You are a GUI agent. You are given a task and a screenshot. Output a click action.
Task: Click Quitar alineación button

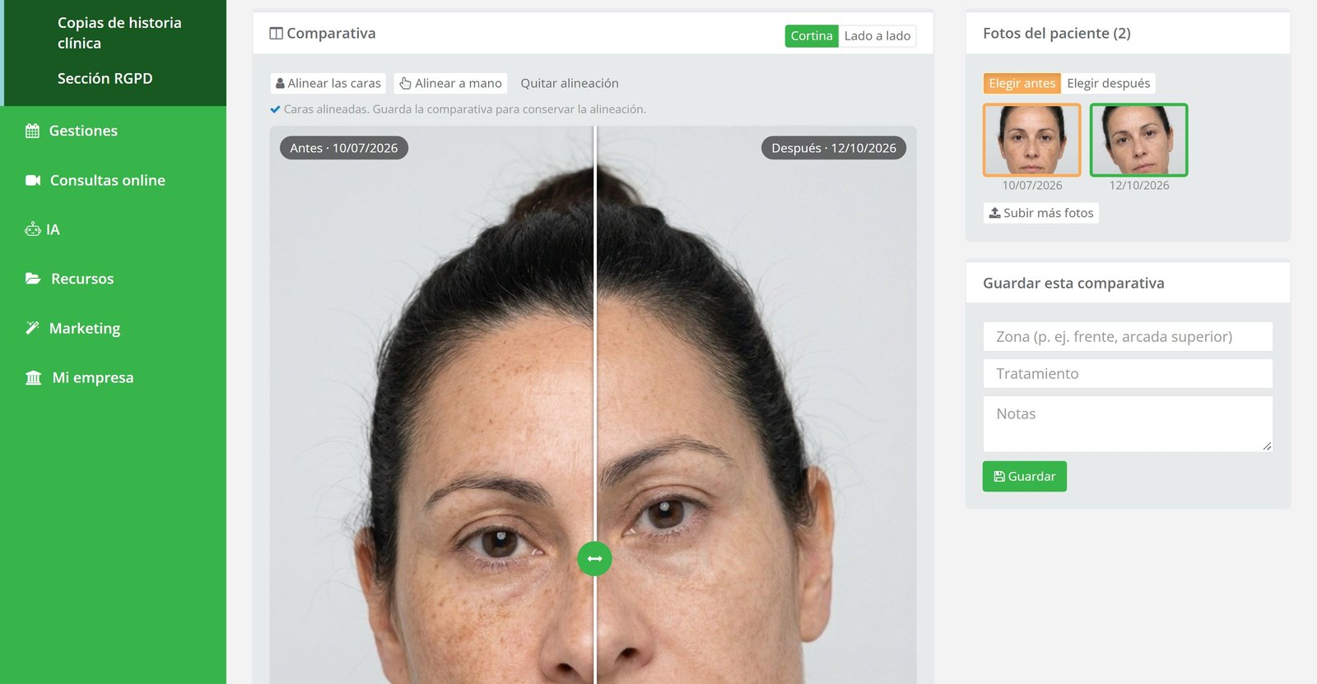[570, 83]
